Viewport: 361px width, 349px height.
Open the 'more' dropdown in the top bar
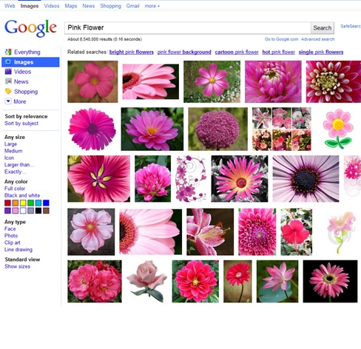coord(152,6)
